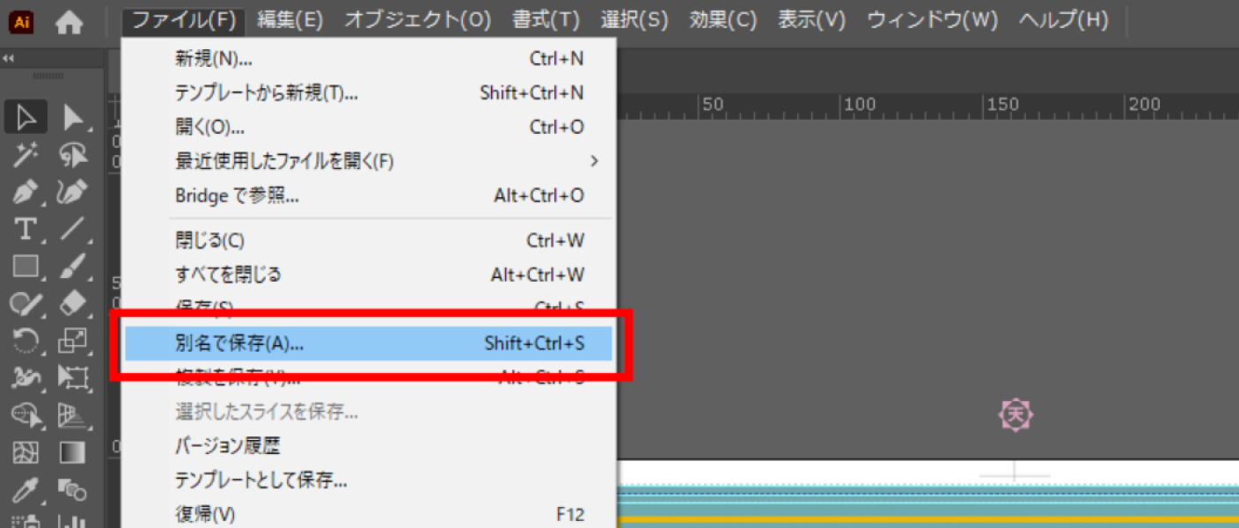Select the Gradient tool
This screenshot has width=1239, height=528.
coord(74,452)
